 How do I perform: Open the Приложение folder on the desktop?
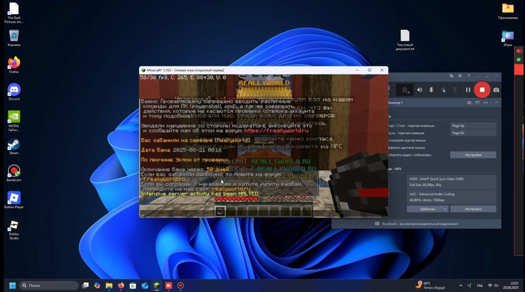[508, 11]
